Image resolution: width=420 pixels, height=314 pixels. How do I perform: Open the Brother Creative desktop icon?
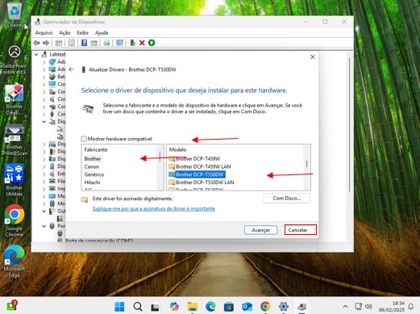tap(15, 99)
